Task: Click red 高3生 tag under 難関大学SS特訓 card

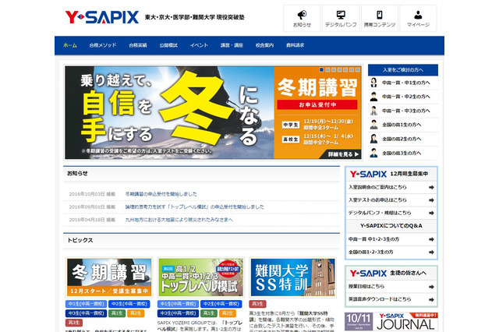Action: [x=257, y=304]
